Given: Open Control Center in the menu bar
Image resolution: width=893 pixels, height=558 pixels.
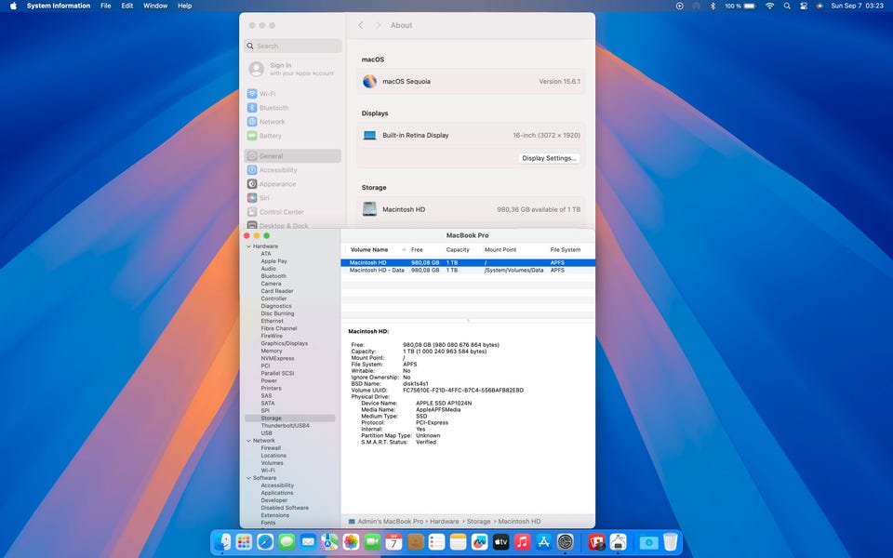Looking at the screenshot, I should pyautogui.click(x=805, y=6).
